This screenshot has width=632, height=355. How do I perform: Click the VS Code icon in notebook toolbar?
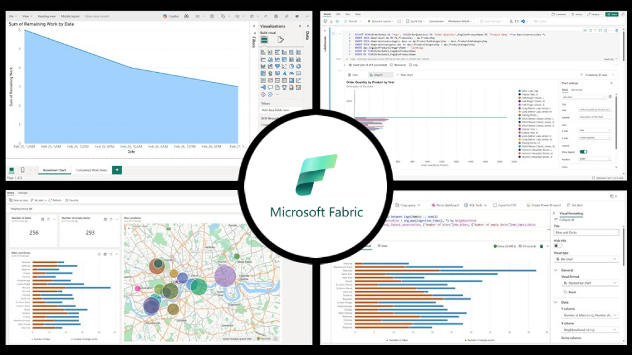(x=523, y=22)
